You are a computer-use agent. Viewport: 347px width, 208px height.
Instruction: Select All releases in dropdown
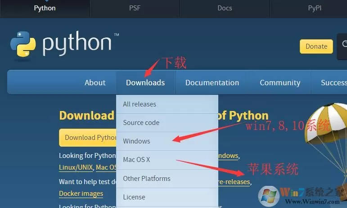point(167,104)
